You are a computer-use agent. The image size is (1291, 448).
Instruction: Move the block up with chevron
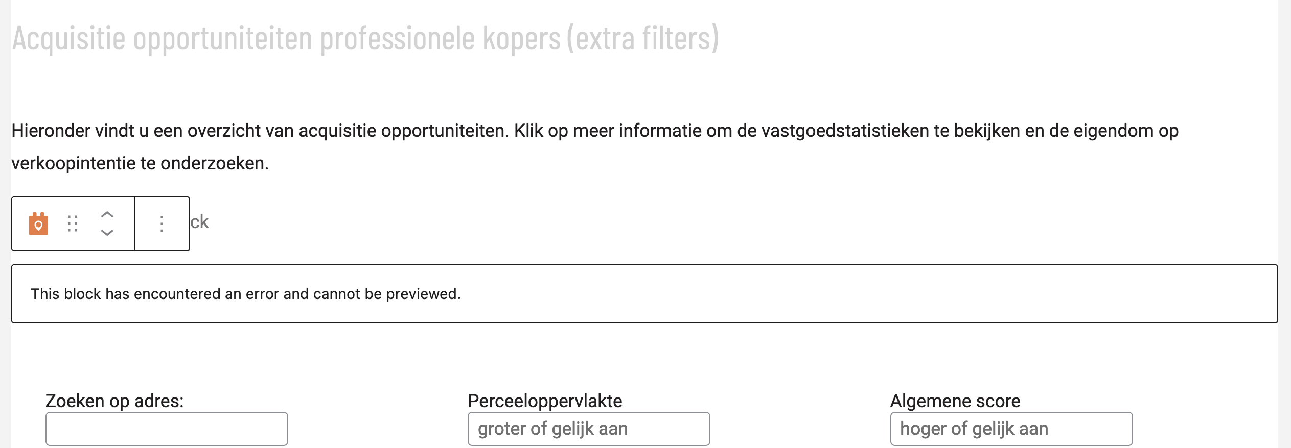click(107, 215)
